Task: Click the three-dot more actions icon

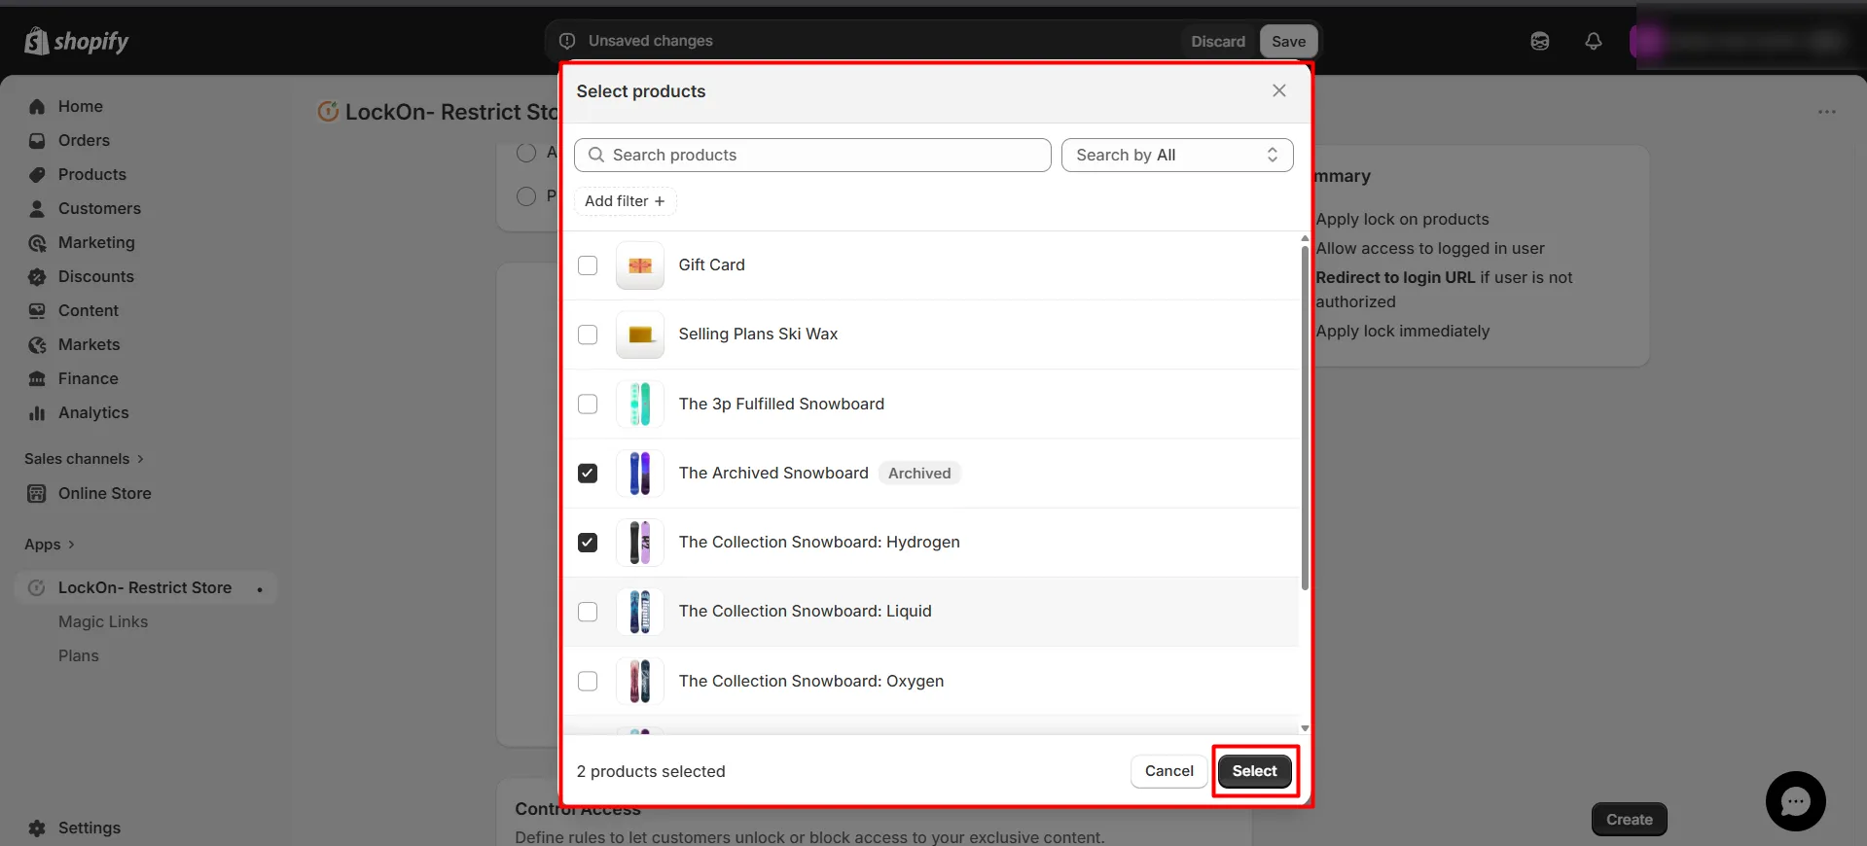Action: pyautogui.click(x=1827, y=112)
